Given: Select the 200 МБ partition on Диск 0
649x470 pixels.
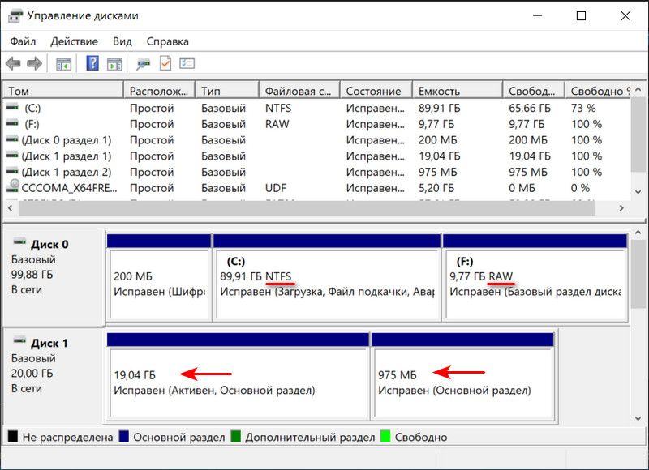Looking at the screenshot, I should click(157, 284).
